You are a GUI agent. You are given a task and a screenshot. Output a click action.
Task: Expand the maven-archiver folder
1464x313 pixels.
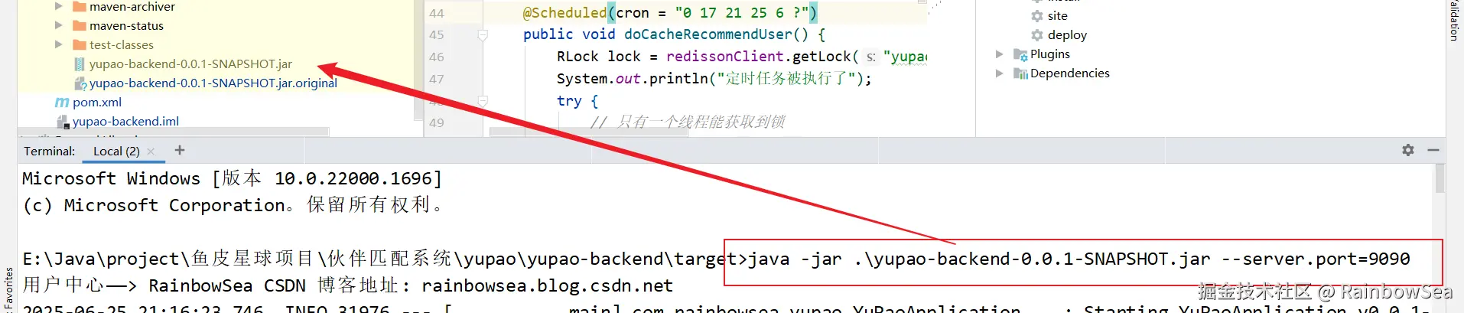(59, 6)
